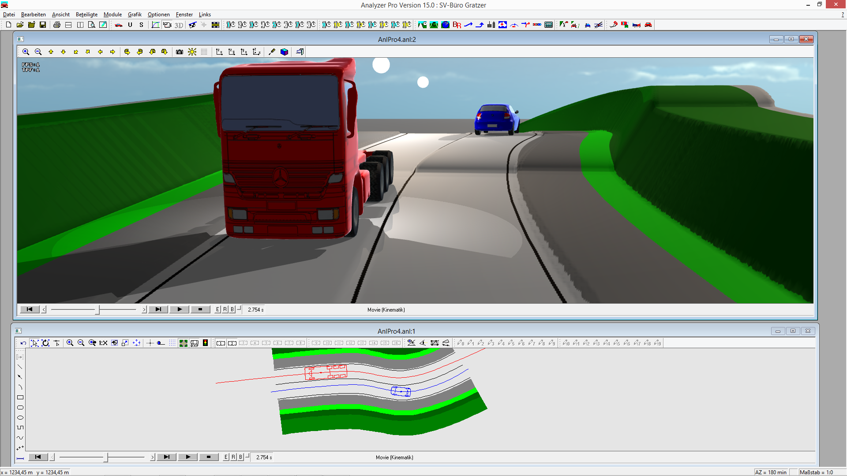Toggle sun lighting in 3D view

(x=192, y=52)
